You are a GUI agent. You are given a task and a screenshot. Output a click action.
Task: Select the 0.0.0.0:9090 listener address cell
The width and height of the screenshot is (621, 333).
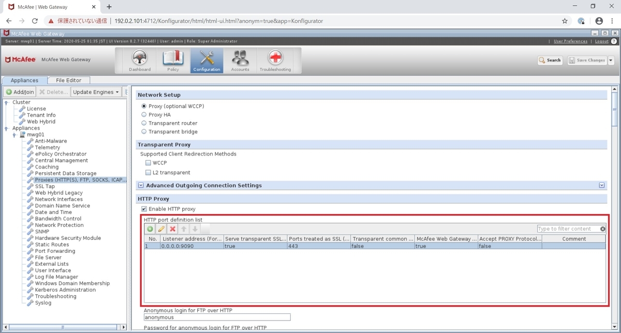click(x=191, y=246)
